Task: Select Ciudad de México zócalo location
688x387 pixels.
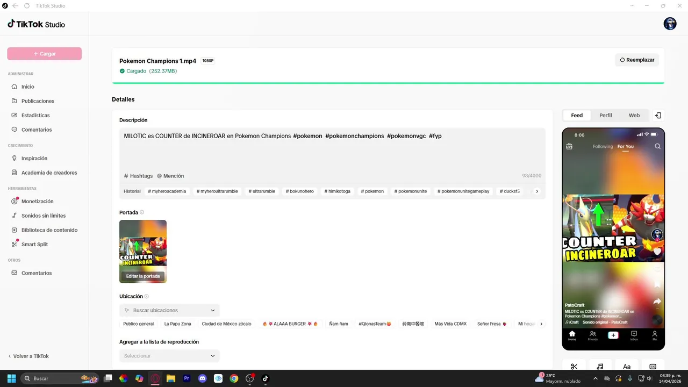Action: pyautogui.click(x=226, y=324)
